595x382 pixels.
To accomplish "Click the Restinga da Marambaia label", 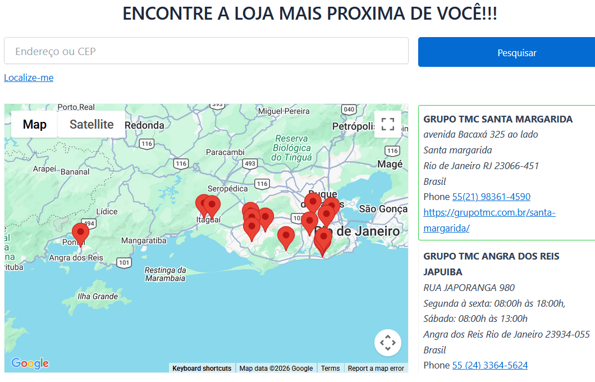I will coord(165,274).
